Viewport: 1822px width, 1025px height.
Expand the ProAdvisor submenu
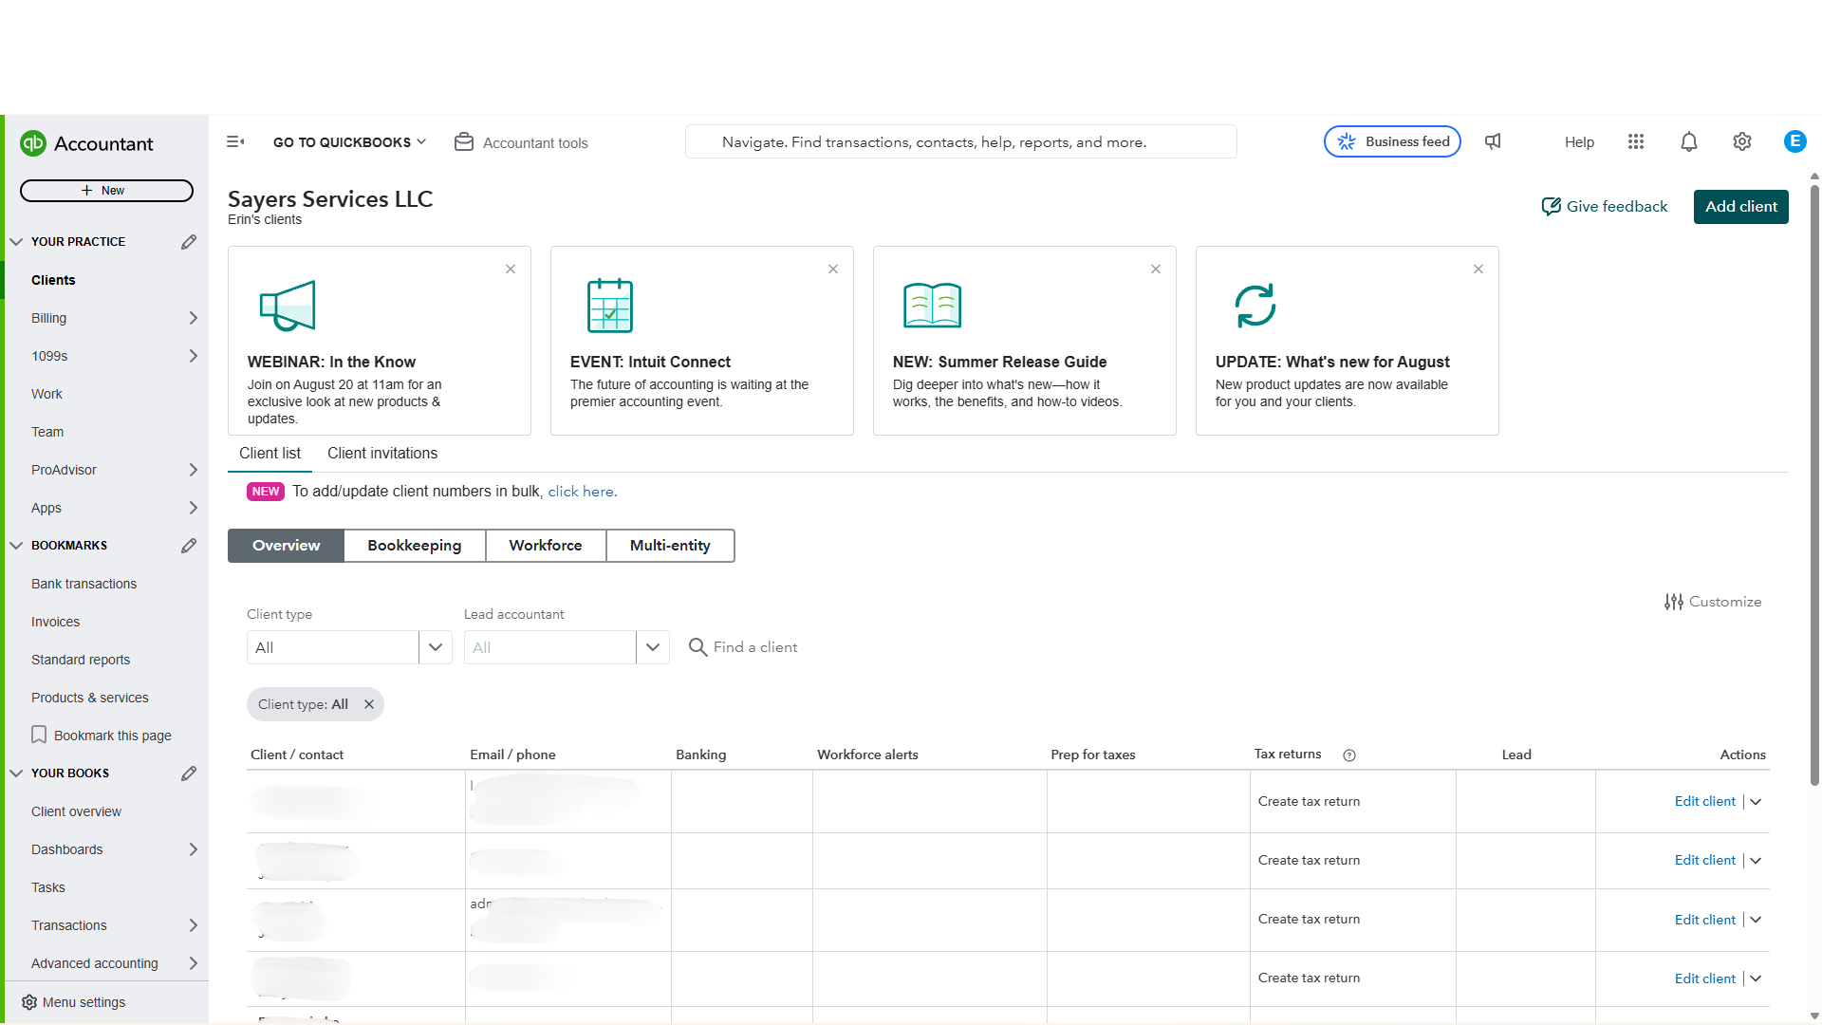pyautogui.click(x=194, y=470)
